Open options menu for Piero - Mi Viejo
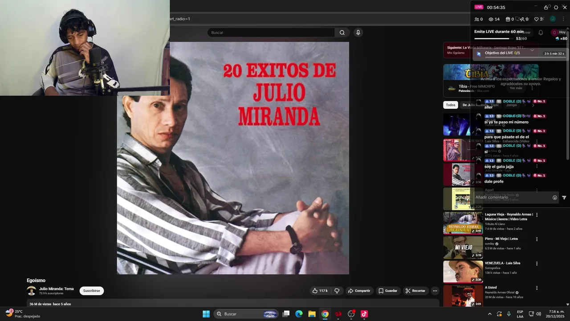This screenshot has height=321, width=570. tap(537, 239)
